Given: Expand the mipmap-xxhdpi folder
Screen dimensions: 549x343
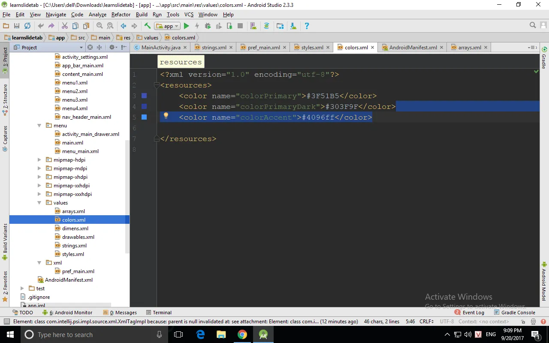Looking at the screenshot, I should point(39,186).
